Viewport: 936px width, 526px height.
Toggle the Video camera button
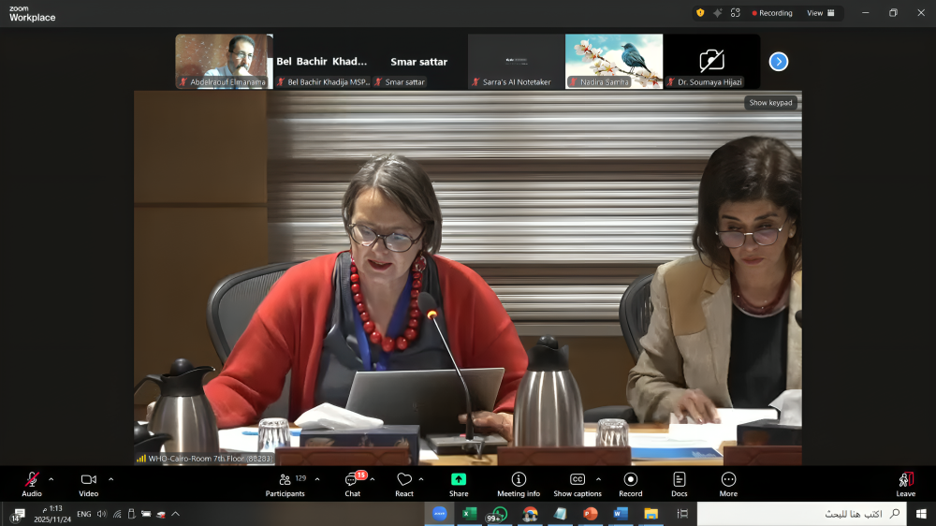point(88,484)
